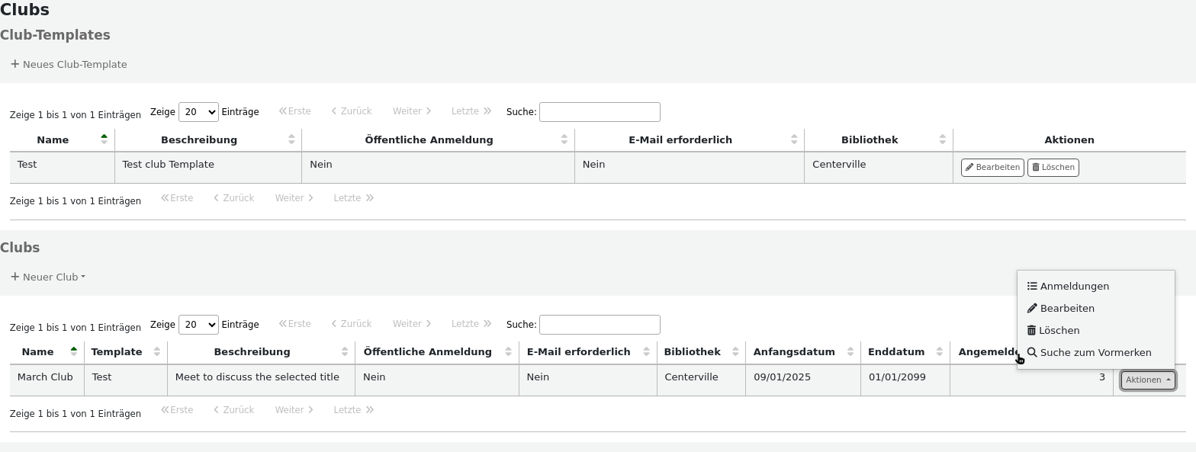Delete the Test club template
The width and height of the screenshot is (1196, 452).
(1053, 167)
